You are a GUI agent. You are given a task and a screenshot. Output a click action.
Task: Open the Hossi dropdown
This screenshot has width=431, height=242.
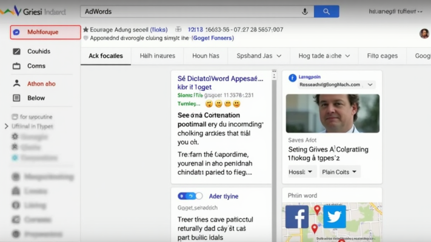pyautogui.click(x=301, y=172)
